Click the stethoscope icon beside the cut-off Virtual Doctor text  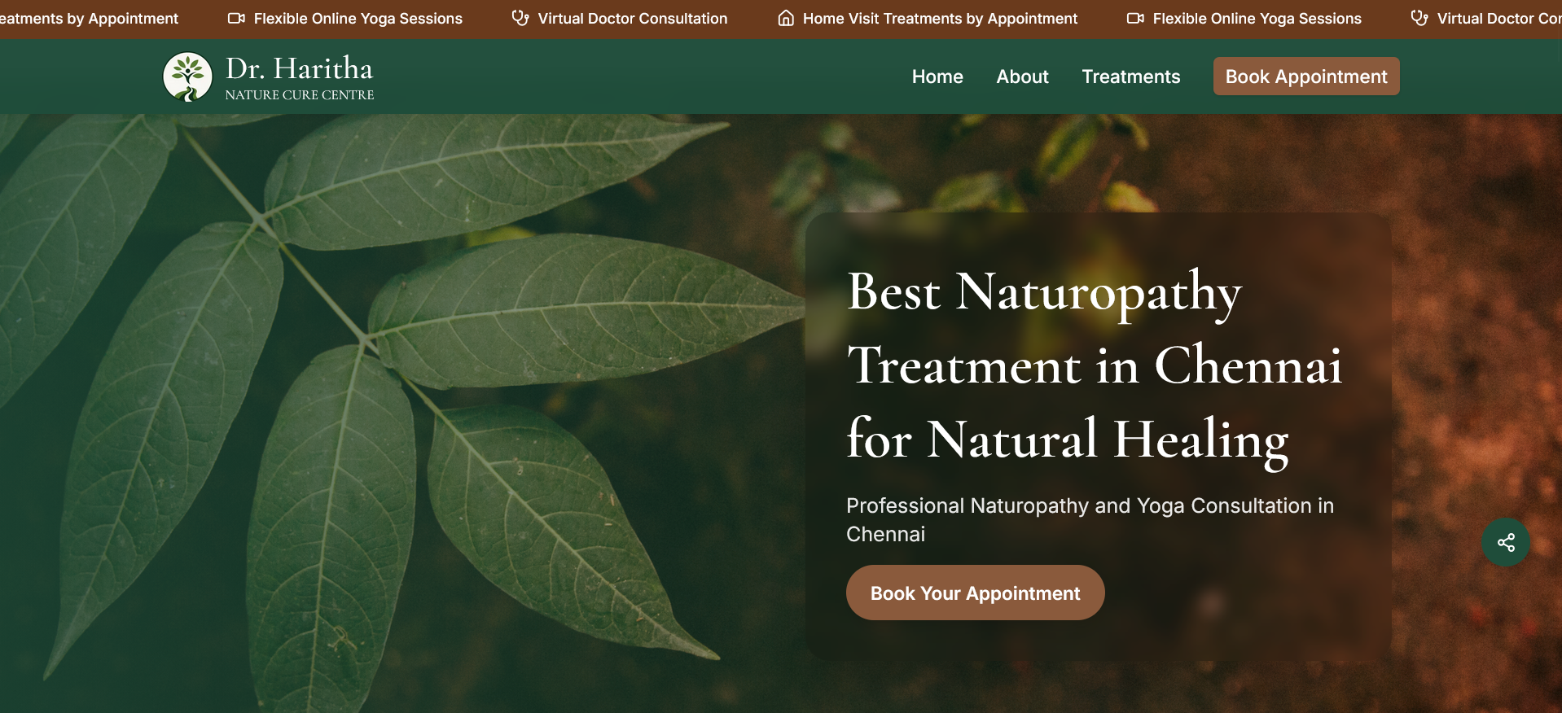[x=1419, y=18]
